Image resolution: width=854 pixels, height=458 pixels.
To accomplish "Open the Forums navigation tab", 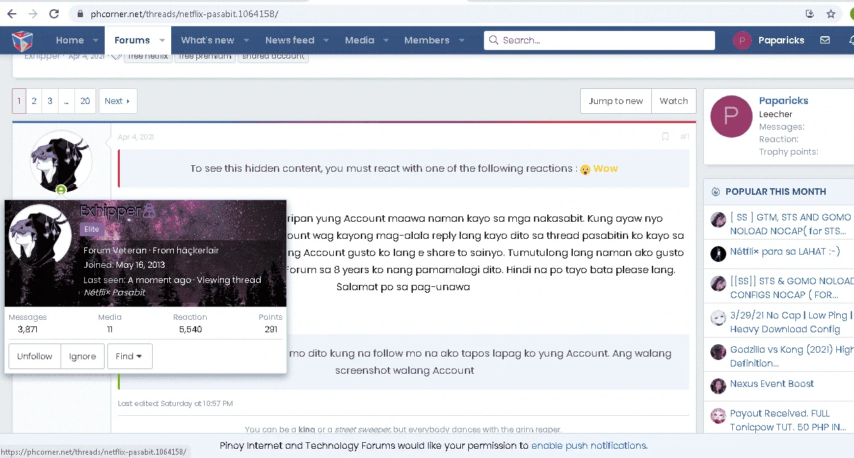I will click(132, 40).
